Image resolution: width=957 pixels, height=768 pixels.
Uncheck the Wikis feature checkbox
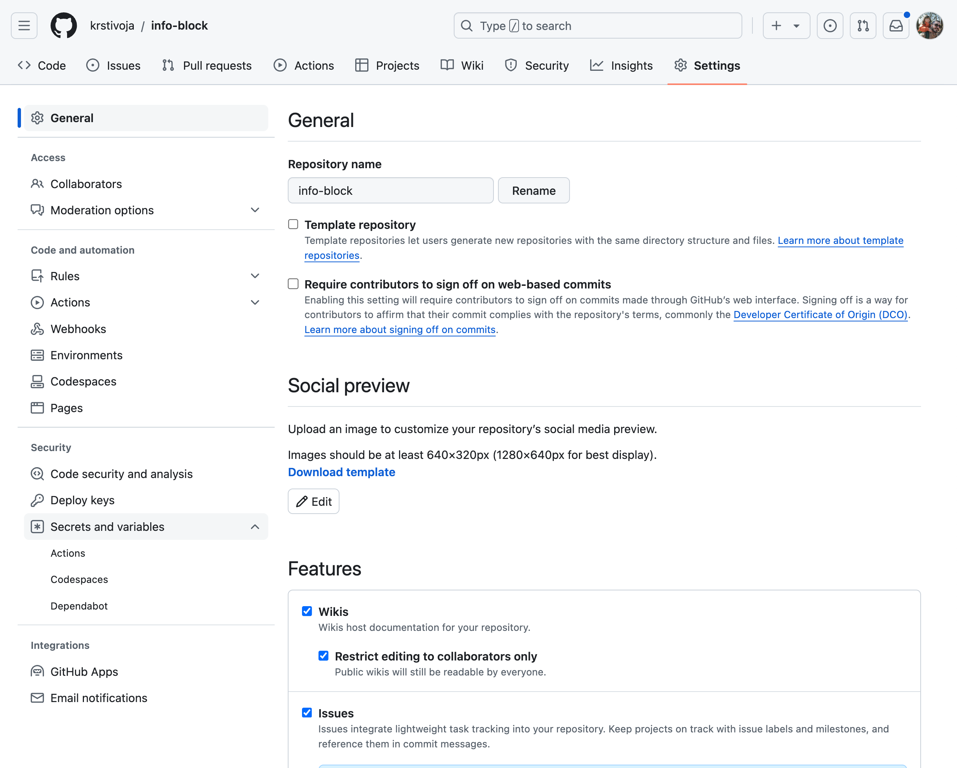[x=307, y=611]
